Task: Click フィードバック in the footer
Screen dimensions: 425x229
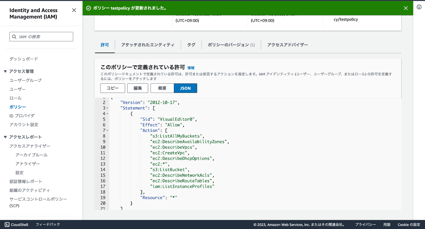Action: pos(48,224)
